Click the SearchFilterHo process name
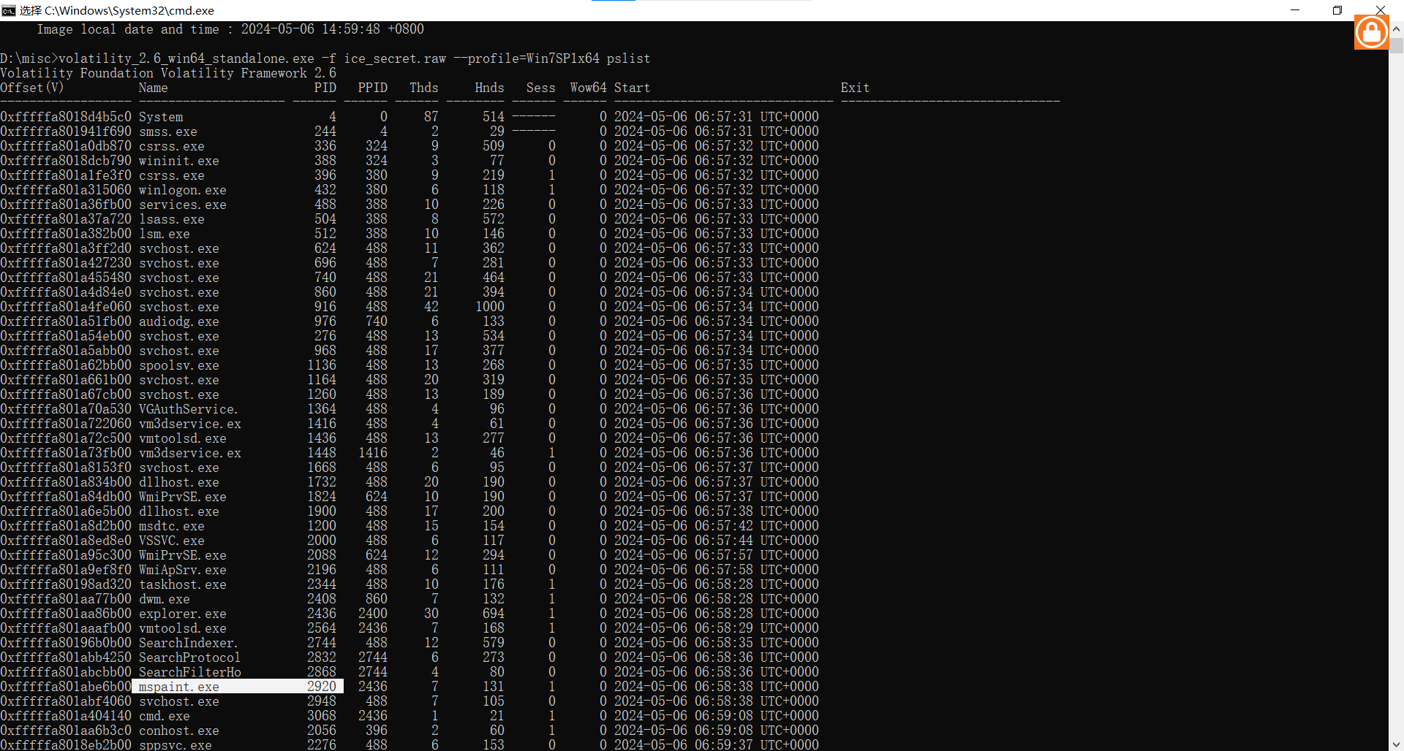 (190, 672)
